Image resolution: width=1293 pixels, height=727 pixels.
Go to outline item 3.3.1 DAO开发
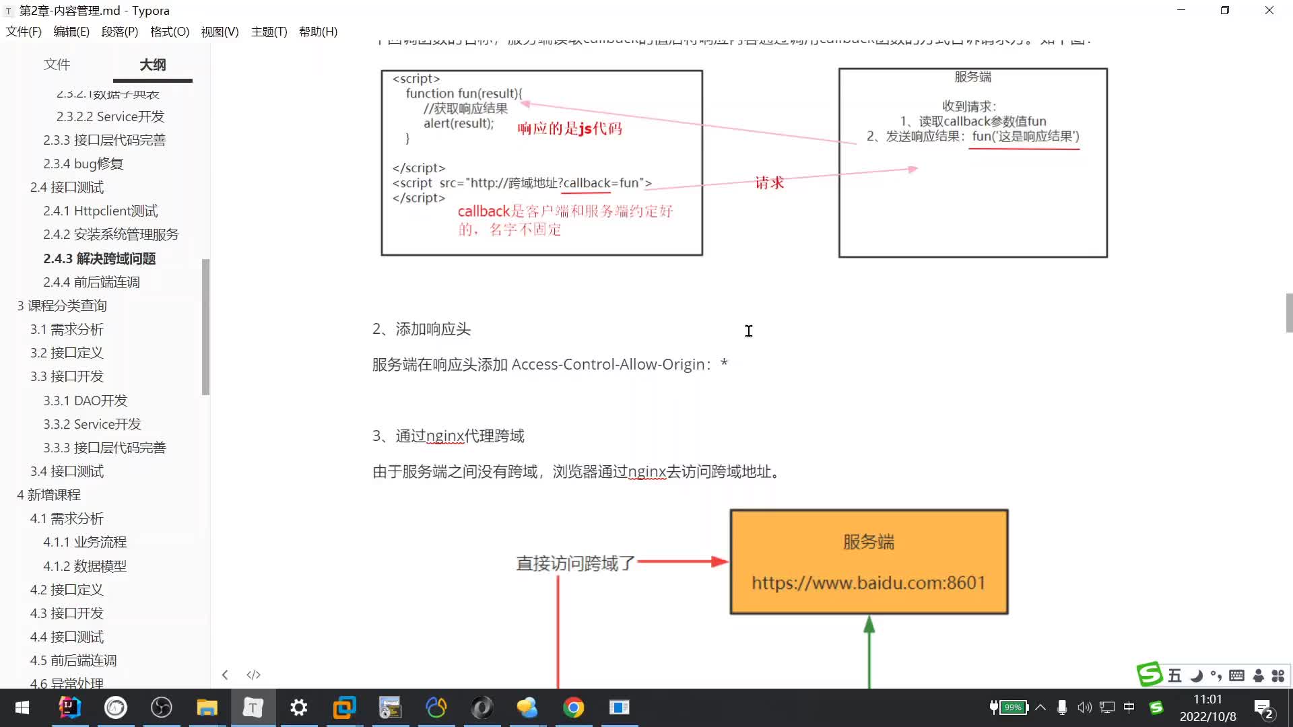[x=85, y=401]
